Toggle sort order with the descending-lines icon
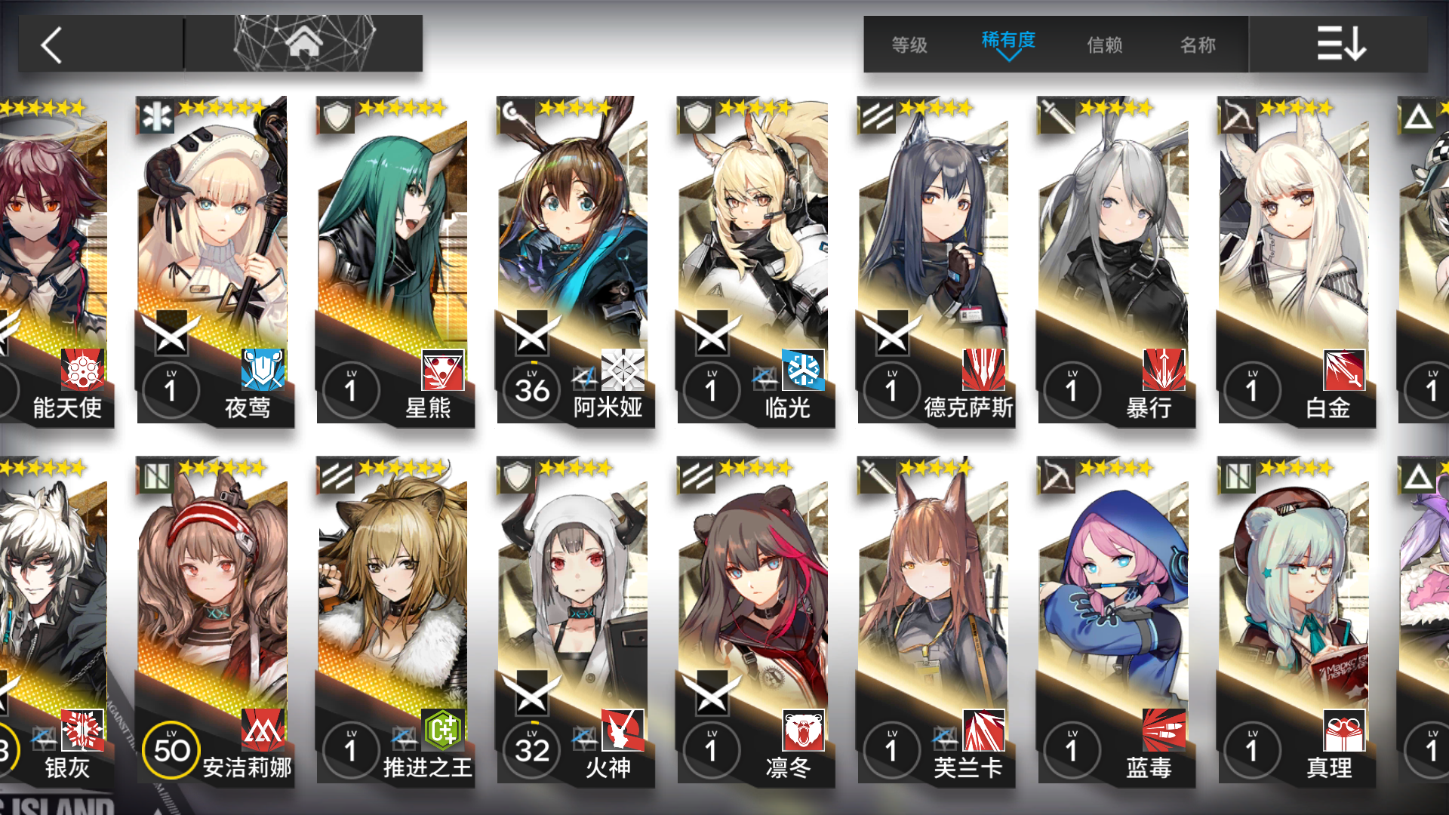The height and width of the screenshot is (815, 1449). point(1341,44)
